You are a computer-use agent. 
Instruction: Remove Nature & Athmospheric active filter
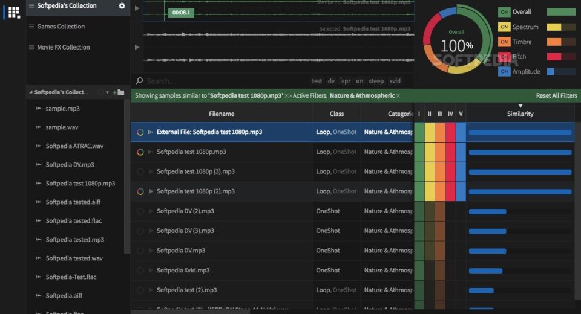[398, 96]
